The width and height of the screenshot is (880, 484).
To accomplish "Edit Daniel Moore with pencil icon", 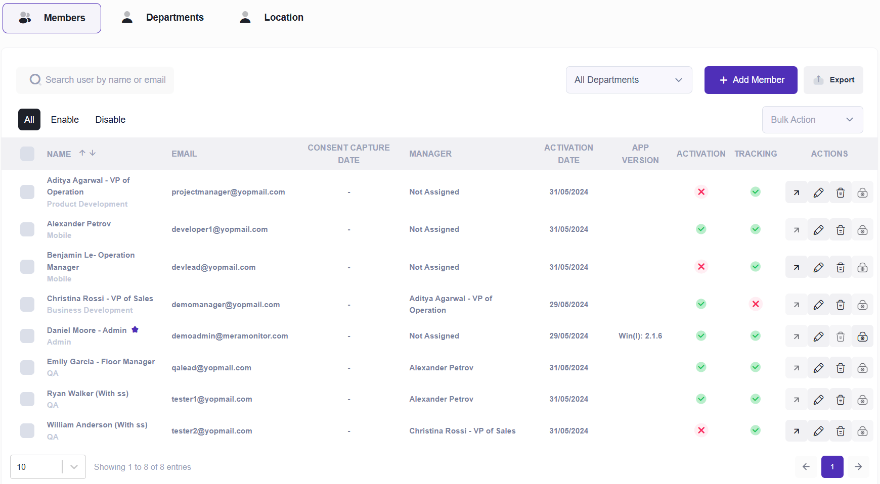I will 818,336.
